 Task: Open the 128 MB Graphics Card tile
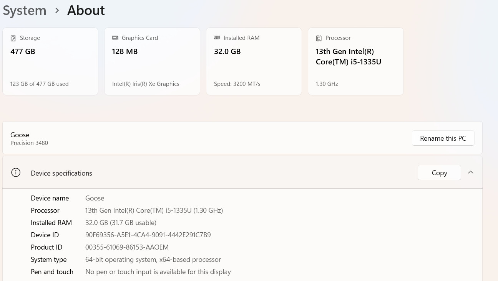pos(152,61)
